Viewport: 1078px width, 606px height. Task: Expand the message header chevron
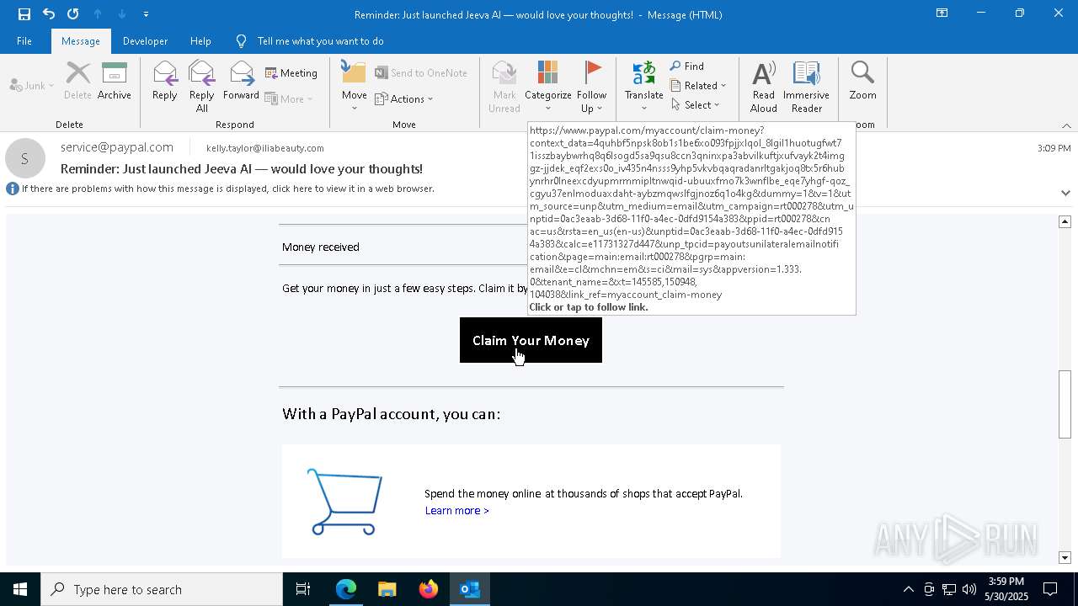(1065, 193)
